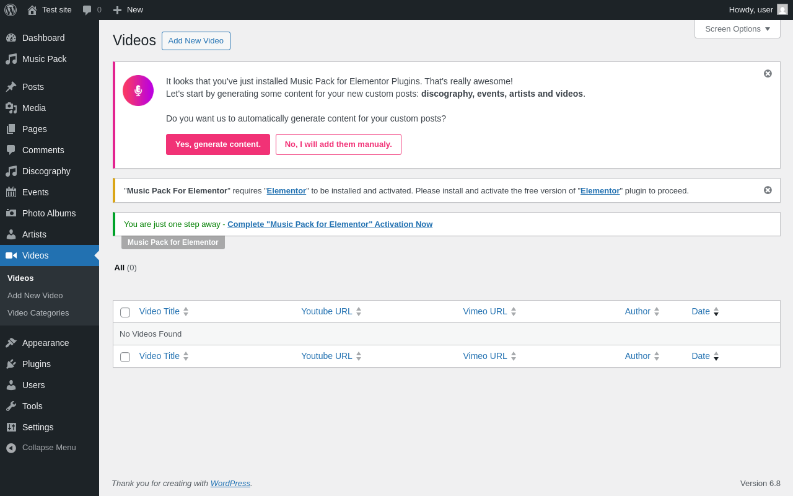
Task: Click the Music Pack for Elementor tag
Action: pos(173,242)
